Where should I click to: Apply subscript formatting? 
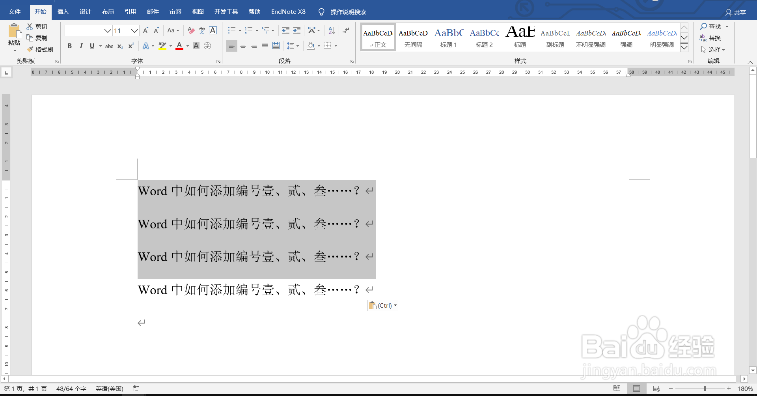pyautogui.click(x=120, y=46)
